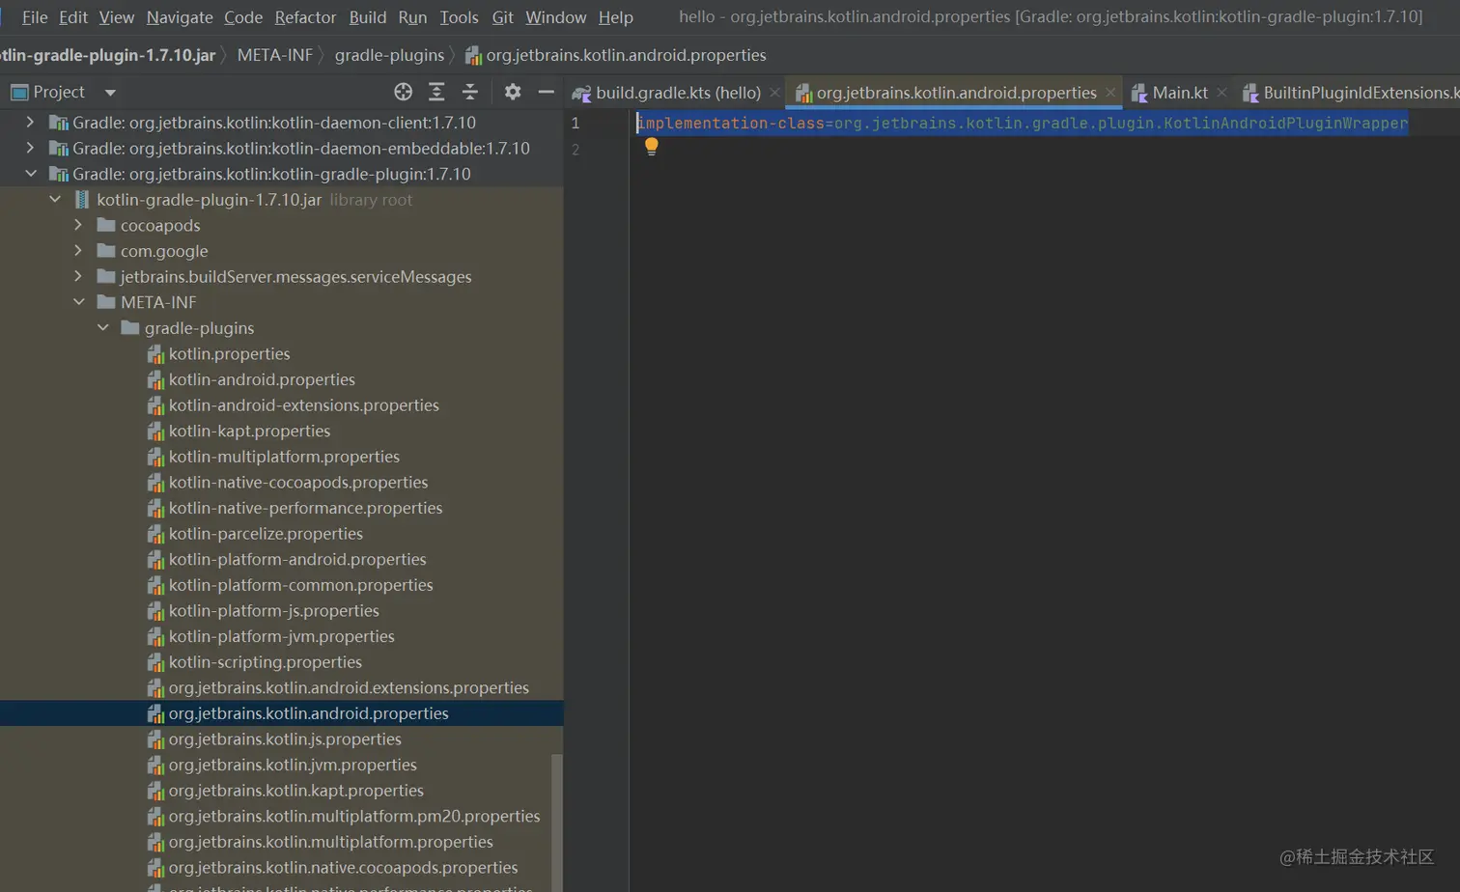Expand the kotlin-daemon-embeddable:1.7.10 library node

tap(30, 148)
